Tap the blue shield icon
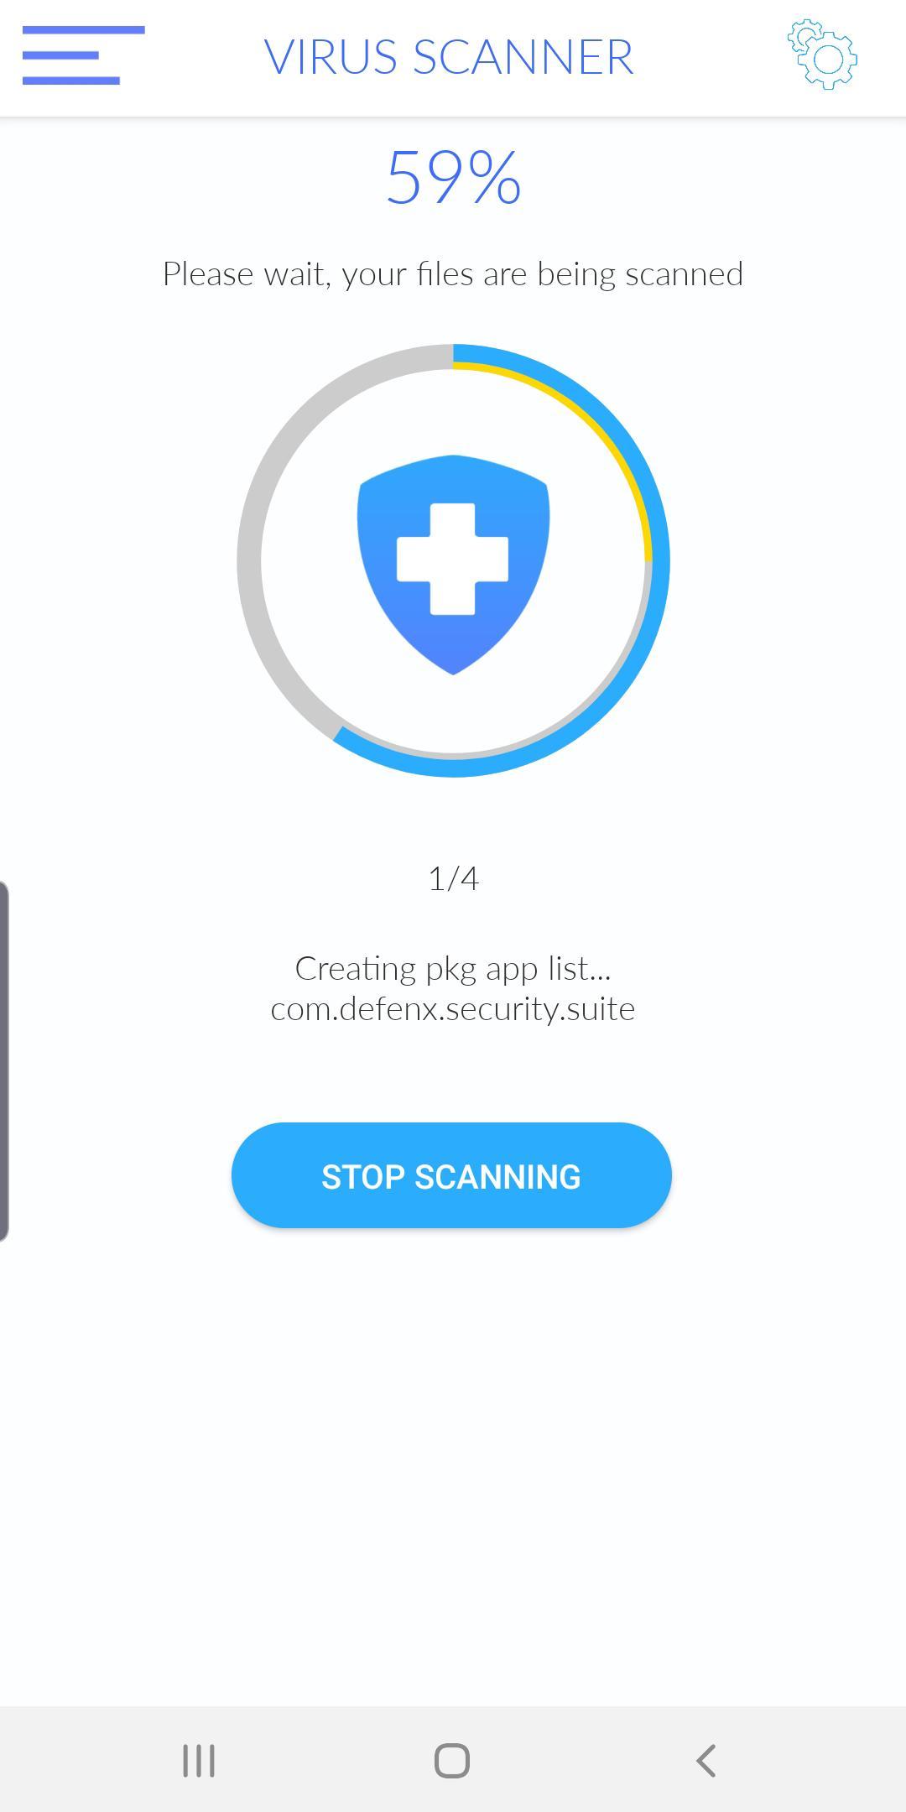The width and height of the screenshot is (906, 1812). pyautogui.click(x=453, y=565)
